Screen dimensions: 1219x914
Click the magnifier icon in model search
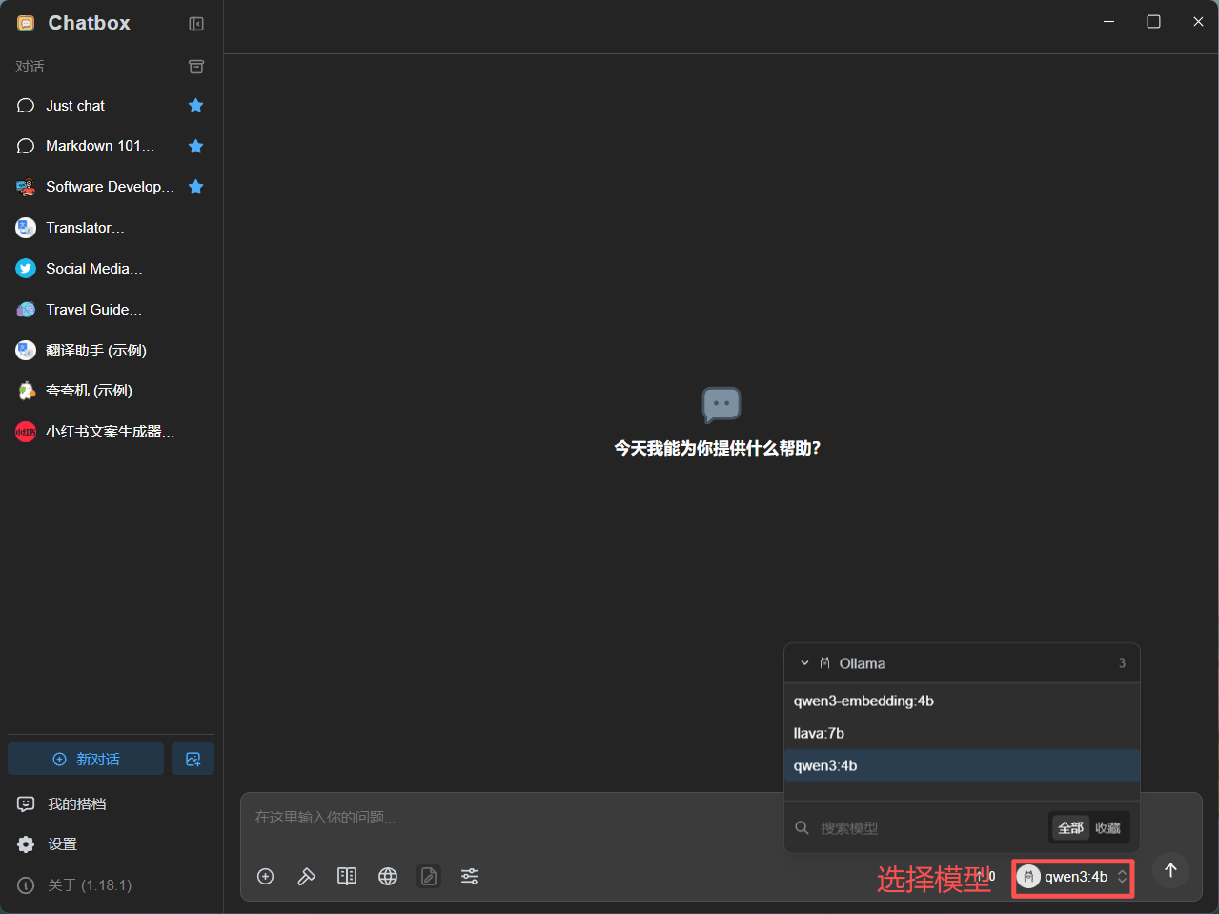click(x=803, y=828)
